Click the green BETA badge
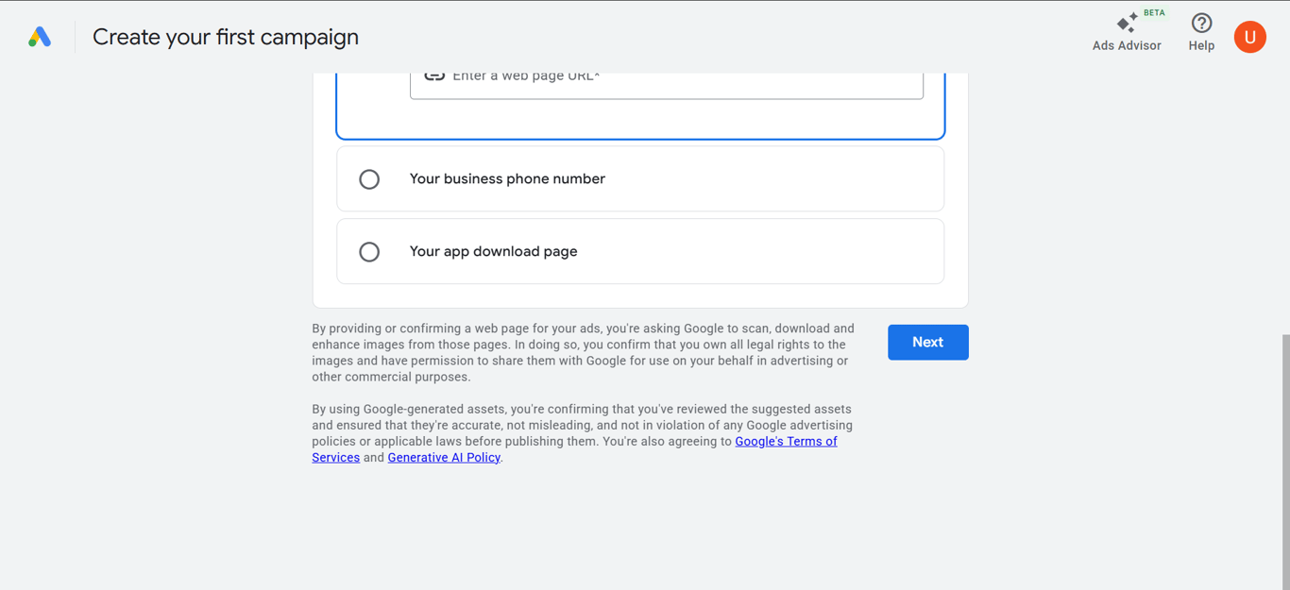The image size is (1290, 590). [x=1154, y=13]
